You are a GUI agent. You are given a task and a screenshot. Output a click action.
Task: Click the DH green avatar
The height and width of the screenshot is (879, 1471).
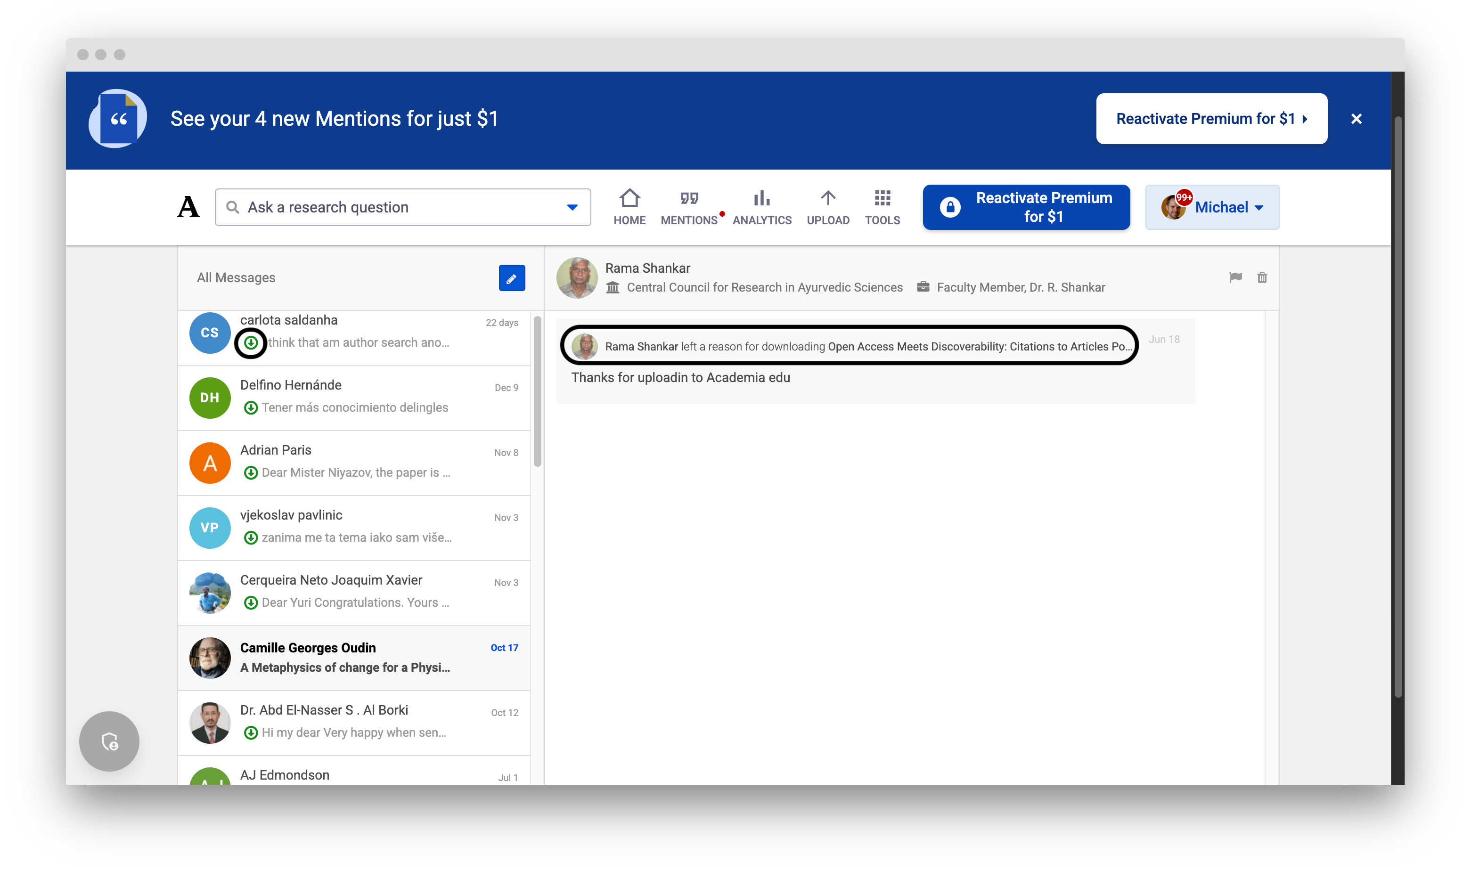point(210,398)
